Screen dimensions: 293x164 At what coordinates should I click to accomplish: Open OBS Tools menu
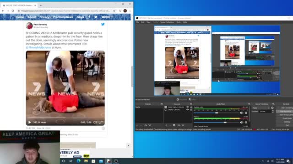click(179, 22)
